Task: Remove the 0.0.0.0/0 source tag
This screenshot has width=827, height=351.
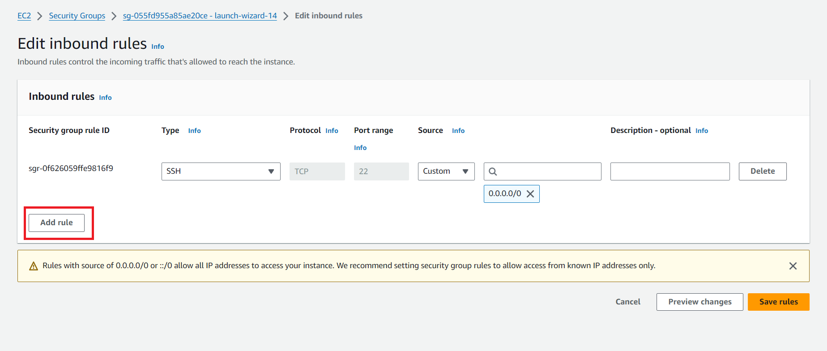Action: click(x=530, y=194)
